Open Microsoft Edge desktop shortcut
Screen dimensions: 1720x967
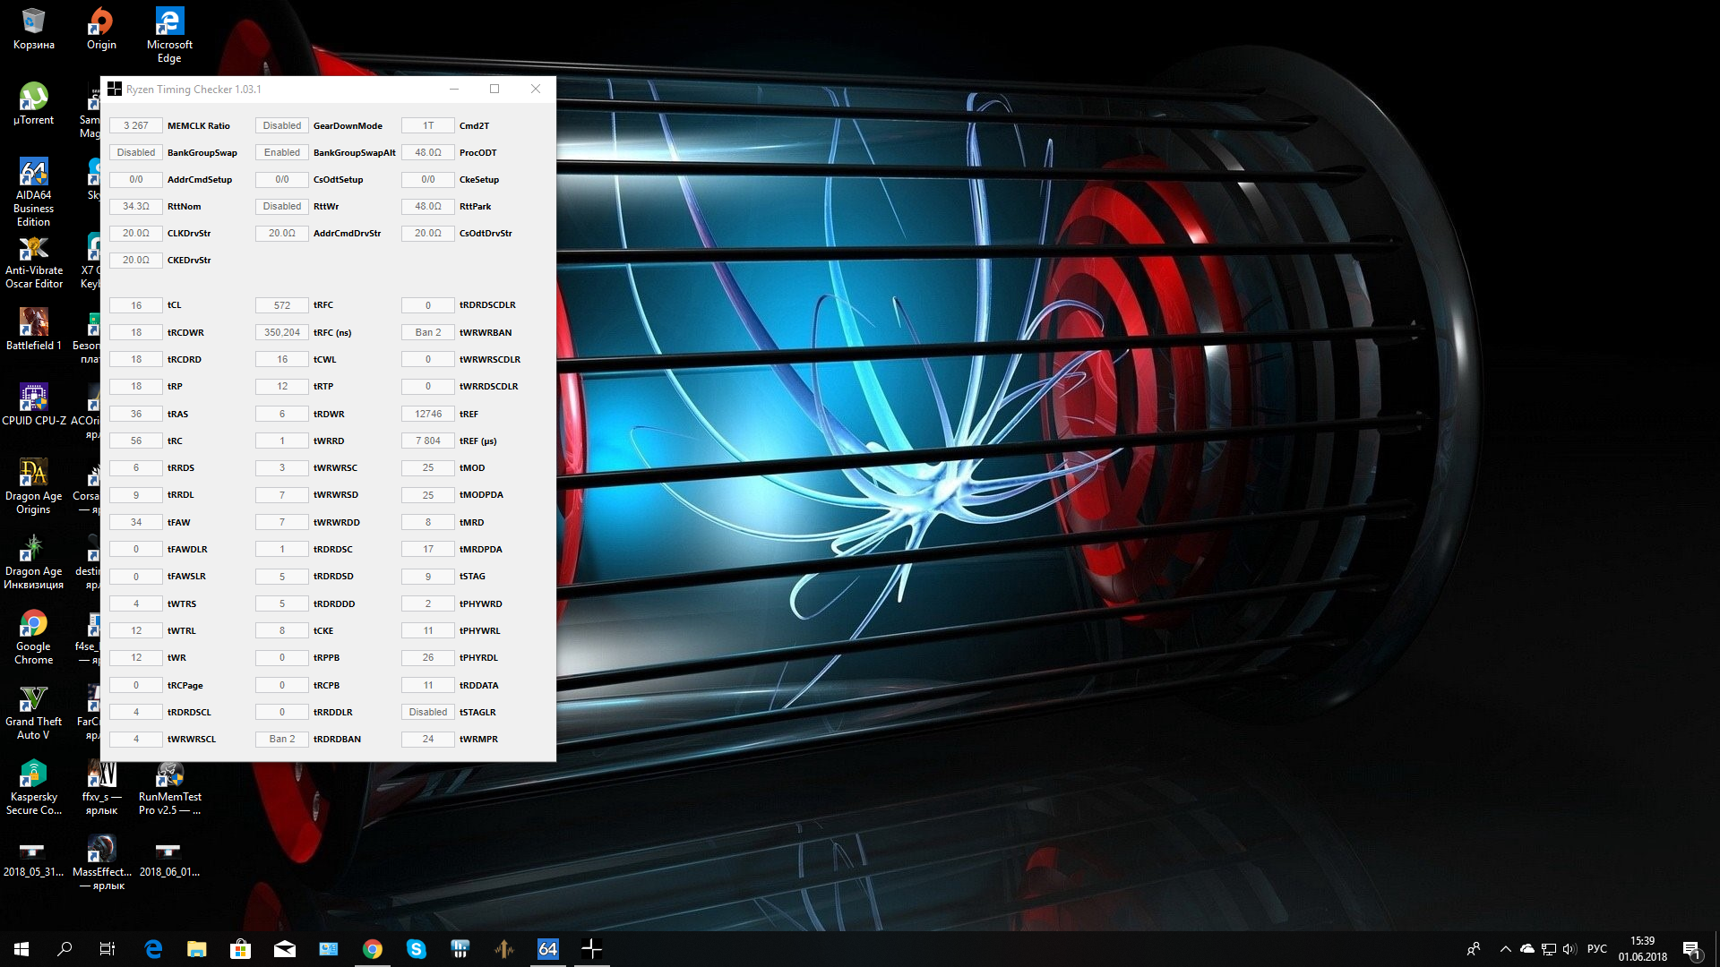tap(169, 23)
